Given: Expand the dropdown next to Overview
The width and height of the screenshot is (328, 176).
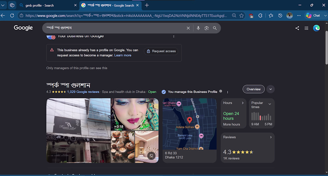Looking at the screenshot, I should pos(270,89).
